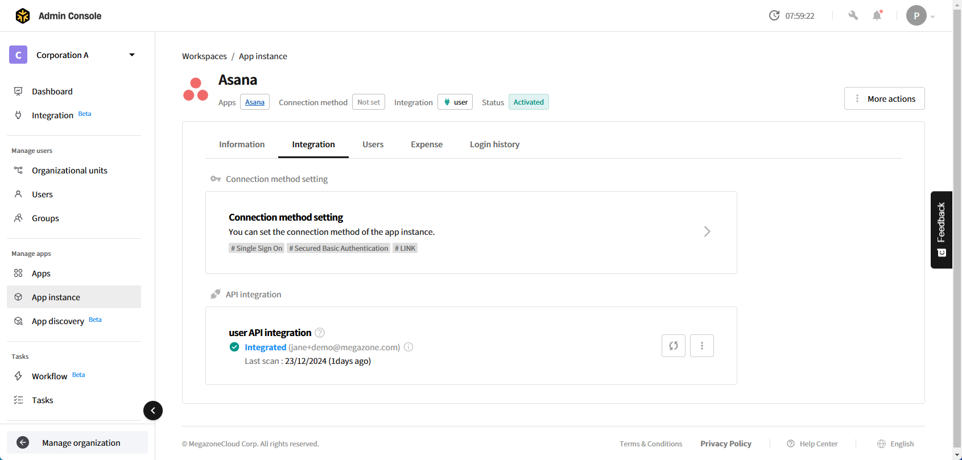Click the Dashboard monitor icon
962x460 pixels.
18,91
